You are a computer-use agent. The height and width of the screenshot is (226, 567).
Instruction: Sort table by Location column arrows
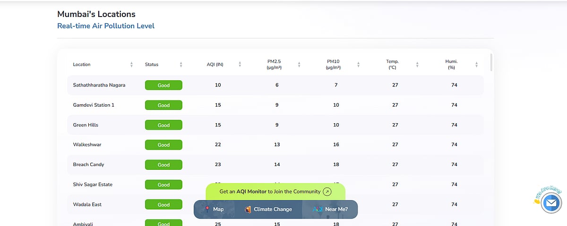tap(131, 65)
